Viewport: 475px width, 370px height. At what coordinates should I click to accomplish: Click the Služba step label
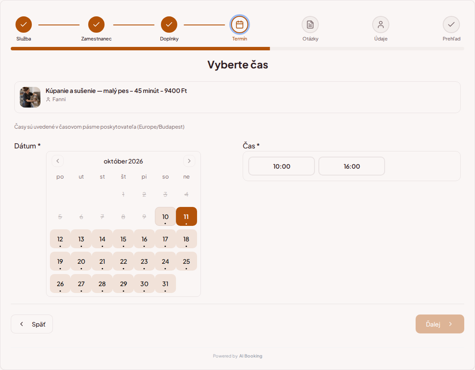pos(24,39)
